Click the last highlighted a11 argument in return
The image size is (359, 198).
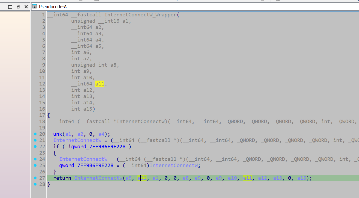[247, 178]
